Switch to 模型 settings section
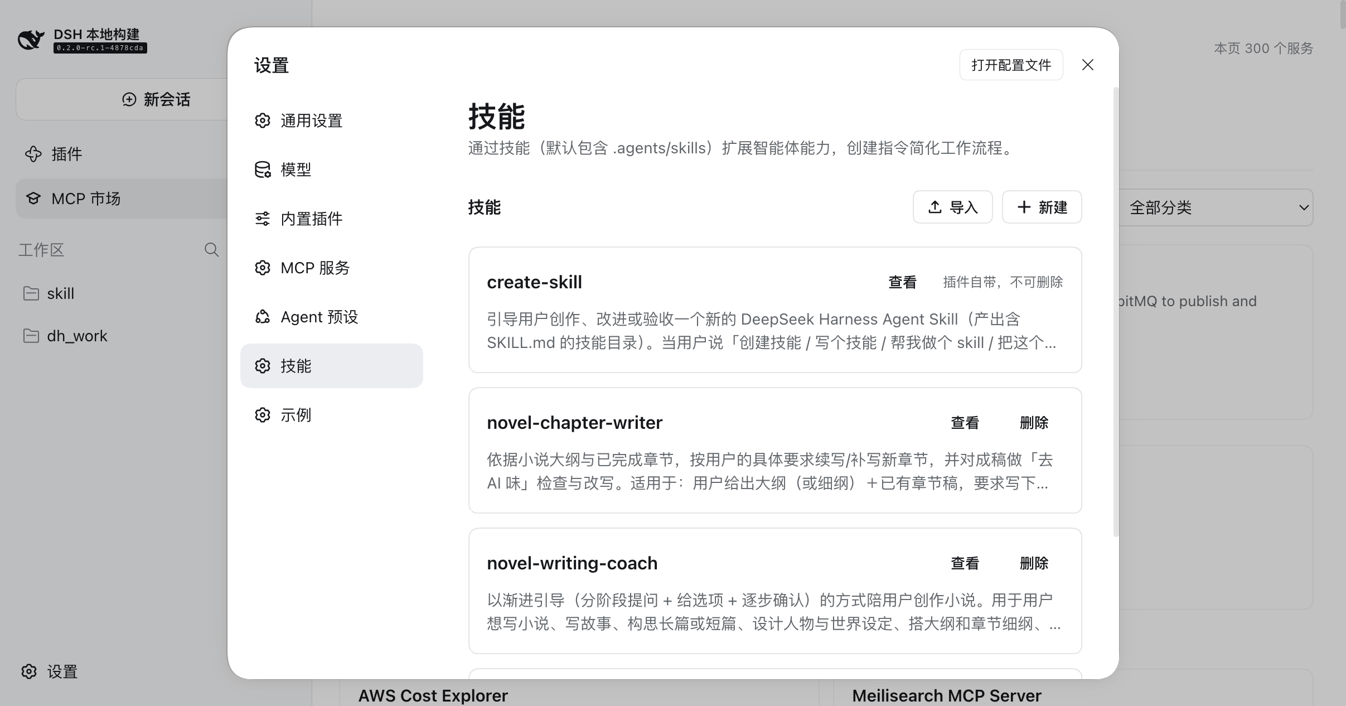Image resolution: width=1346 pixels, height=706 pixels. click(332, 170)
